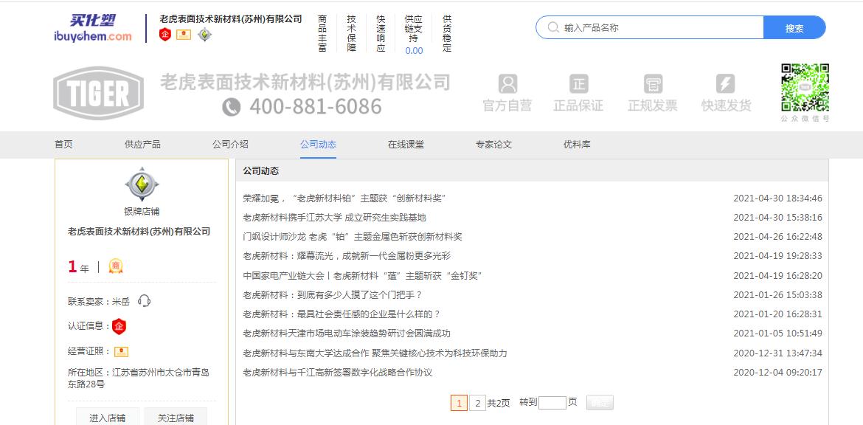Click company name in the top header

tap(231, 19)
